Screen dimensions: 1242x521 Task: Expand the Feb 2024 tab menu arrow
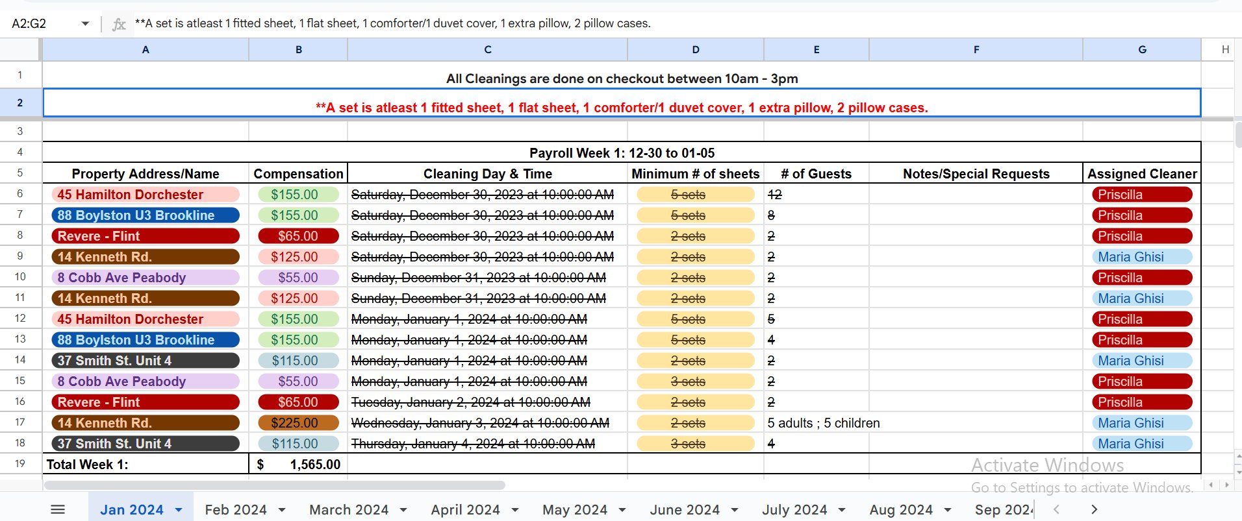[282, 510]
